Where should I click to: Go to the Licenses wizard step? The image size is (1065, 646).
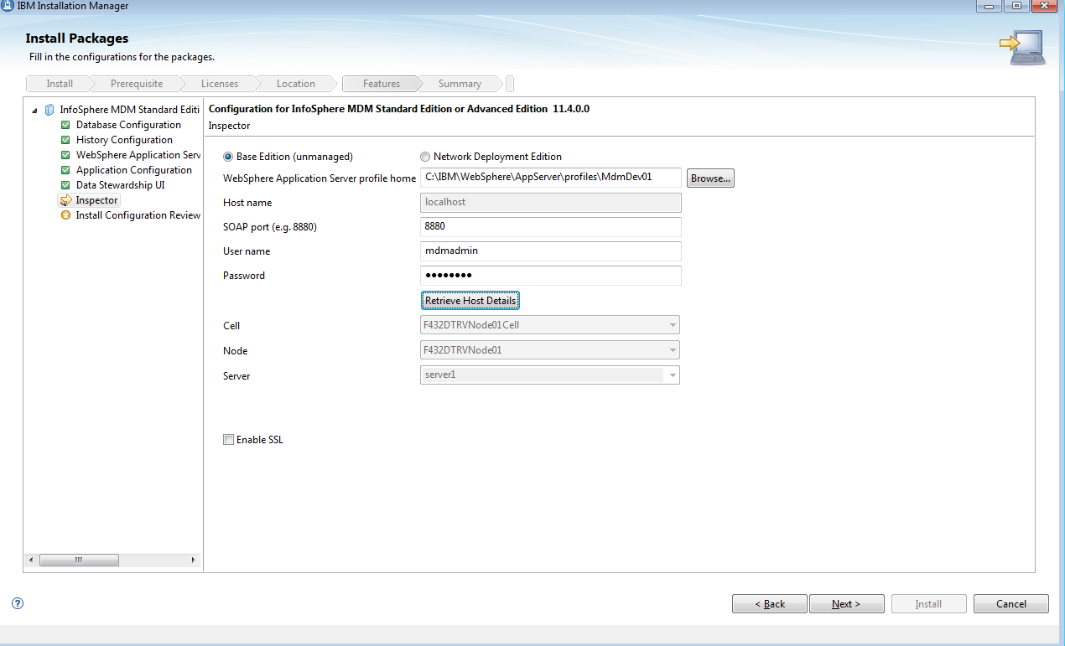(x=220, y=84)
